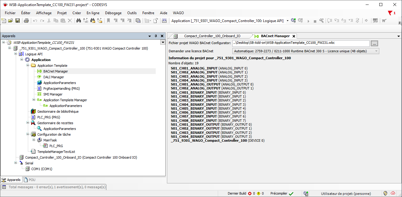Save the project with the floppy disk icon
The width and height of the screenshot is (402, 197).
18,21
